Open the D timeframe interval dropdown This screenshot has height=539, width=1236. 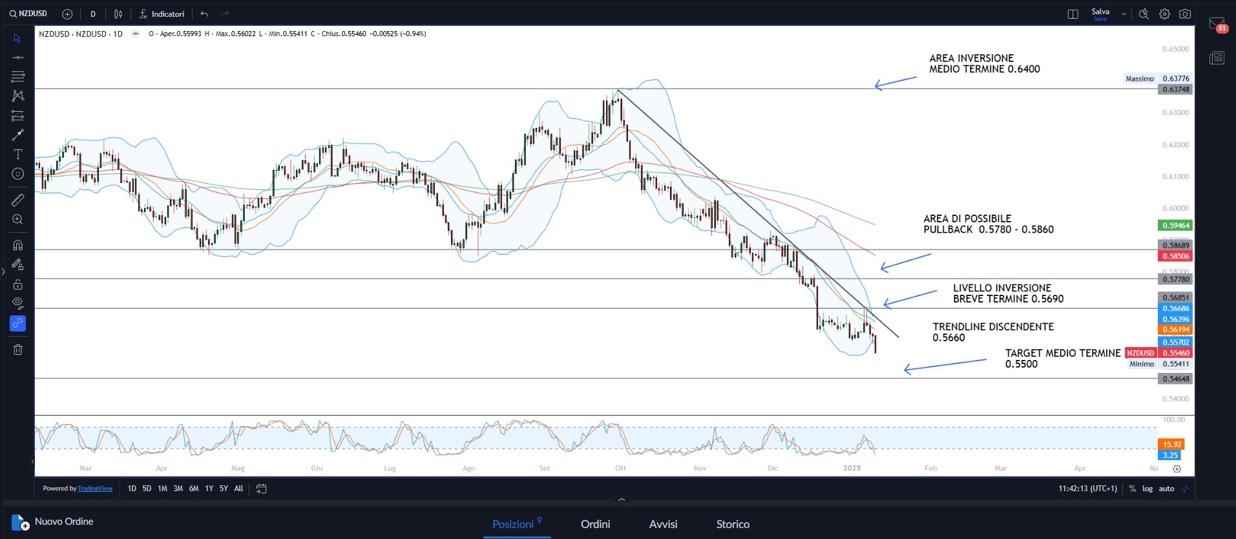pos(93,14)
